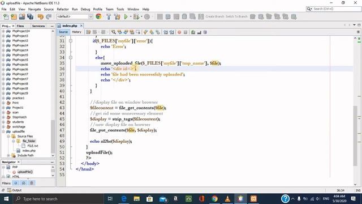362x204 pixels.
Task: Expand the PhpProject24 tree node
Action: pos(3,31)
